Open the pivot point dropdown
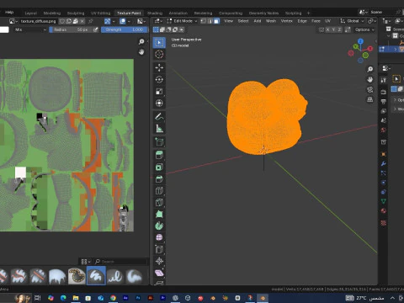404x303 pixels. coord(372,21)
